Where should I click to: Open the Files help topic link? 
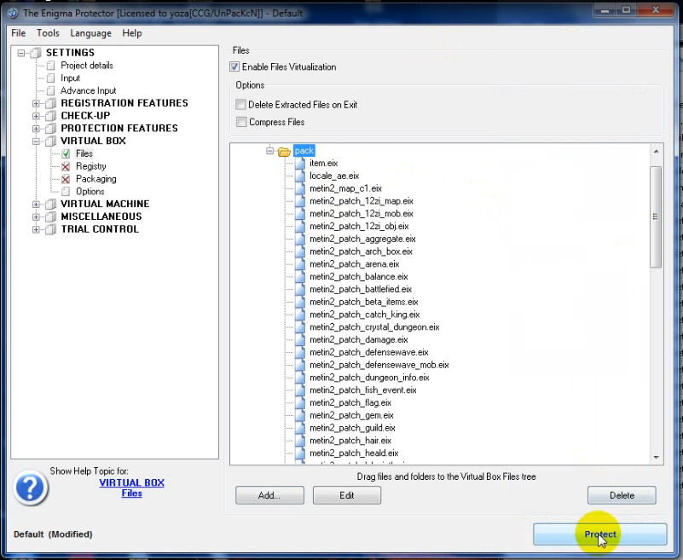pos(131,494)
